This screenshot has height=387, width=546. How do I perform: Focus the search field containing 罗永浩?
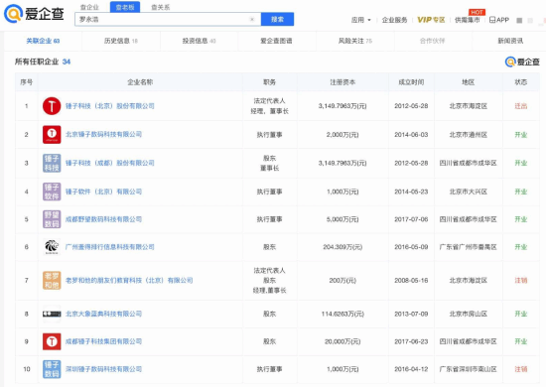point(168,19)
